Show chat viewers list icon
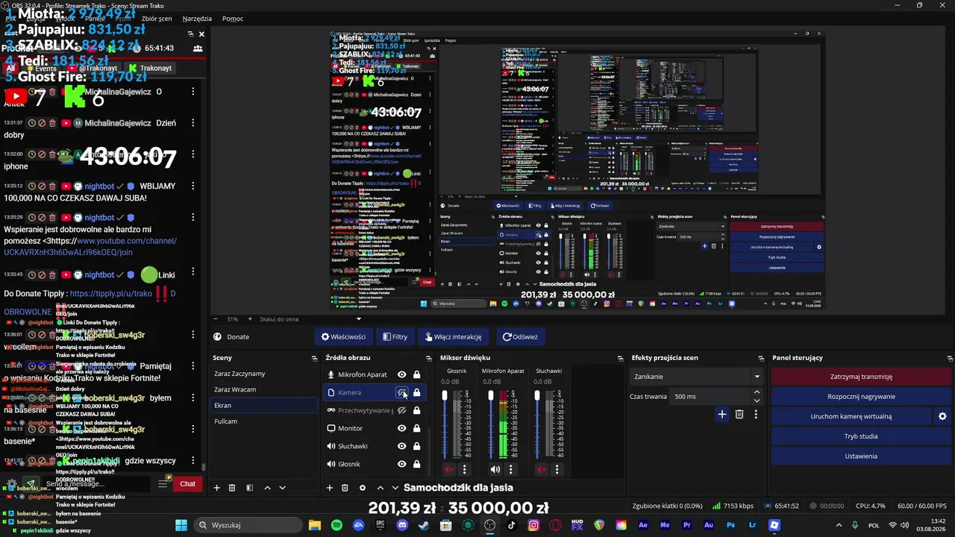This screenshot has height=537, width=955. point(198,48)
